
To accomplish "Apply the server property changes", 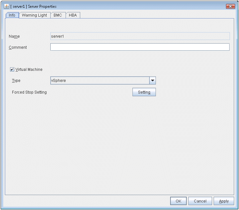I will click(224, 201).
